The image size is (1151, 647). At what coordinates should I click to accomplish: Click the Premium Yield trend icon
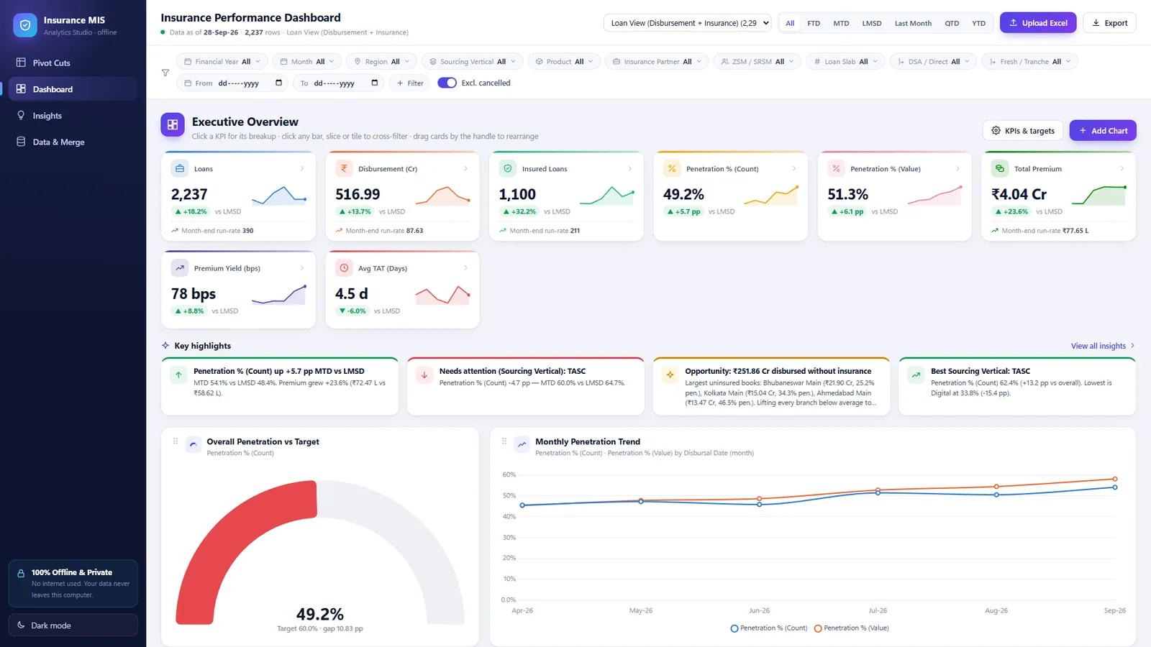tap(180, 267)
